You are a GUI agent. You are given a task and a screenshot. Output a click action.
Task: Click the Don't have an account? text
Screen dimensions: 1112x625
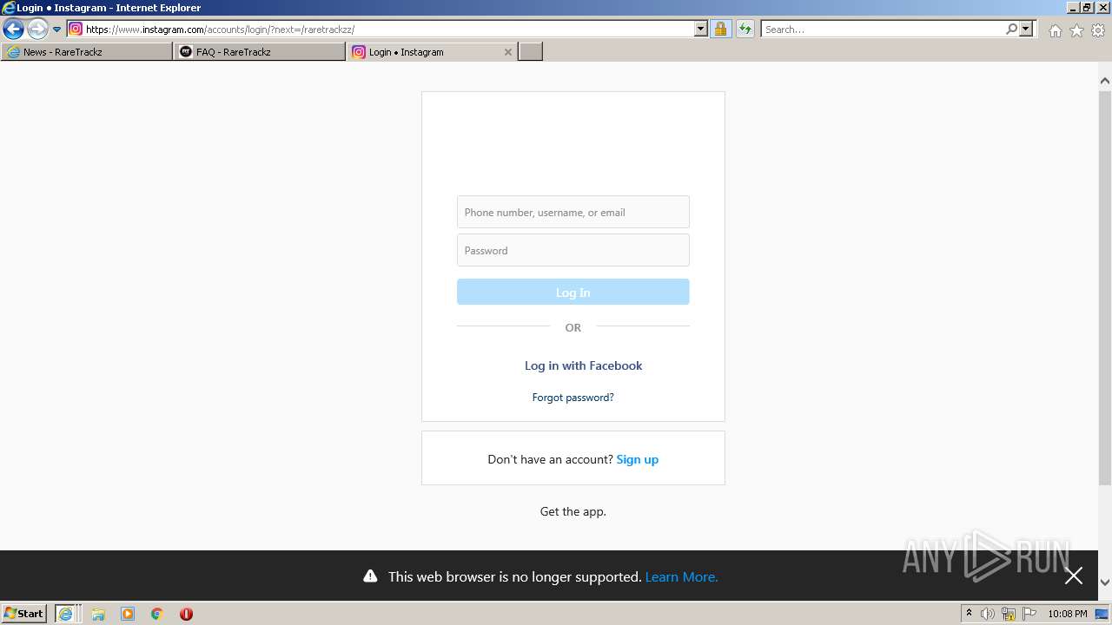point(550,459)
